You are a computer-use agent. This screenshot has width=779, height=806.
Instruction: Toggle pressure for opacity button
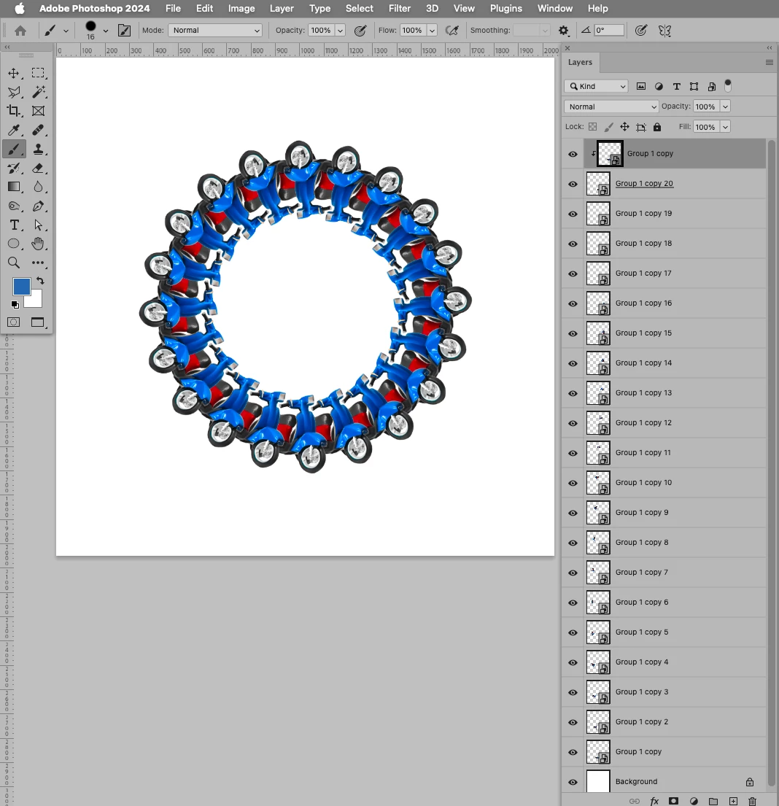coord(360,31)
